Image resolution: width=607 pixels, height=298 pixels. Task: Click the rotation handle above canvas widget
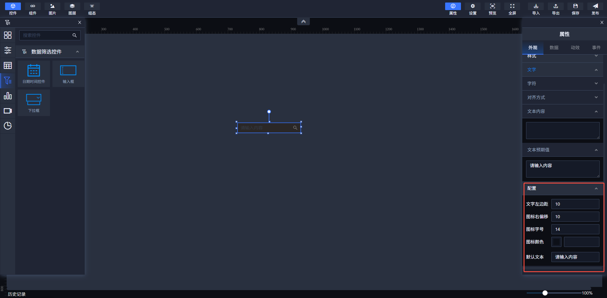269,112
